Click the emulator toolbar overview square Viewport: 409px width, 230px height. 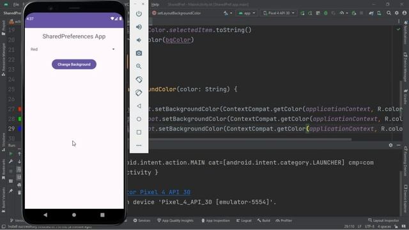point(139,132)
